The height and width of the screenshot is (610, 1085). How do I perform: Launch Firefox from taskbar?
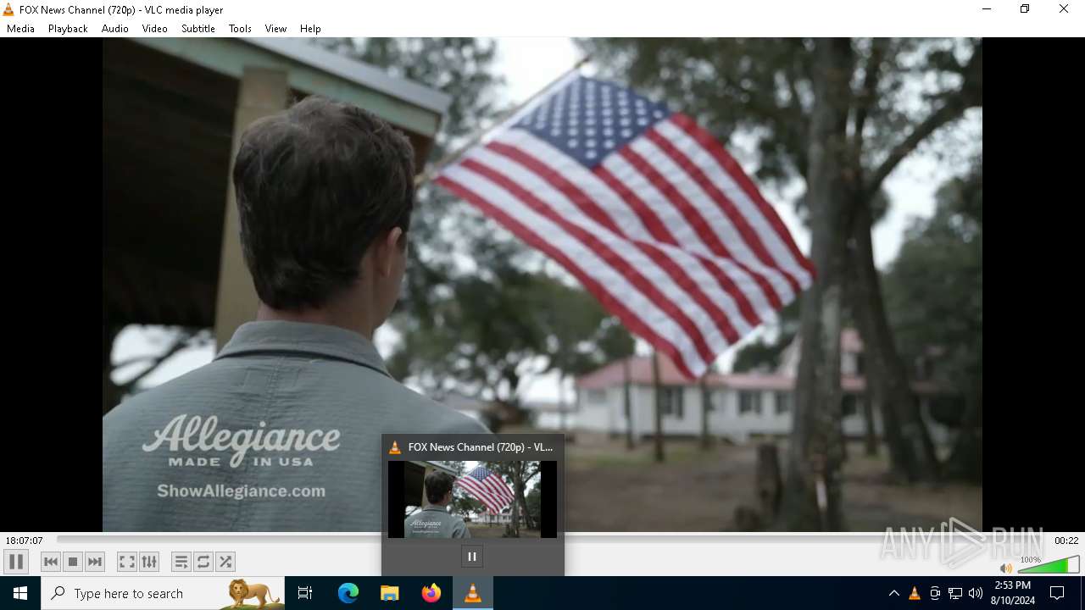[431, 593]
